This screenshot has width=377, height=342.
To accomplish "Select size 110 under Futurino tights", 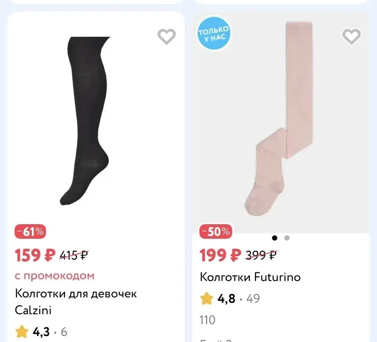I will (207, 320).
